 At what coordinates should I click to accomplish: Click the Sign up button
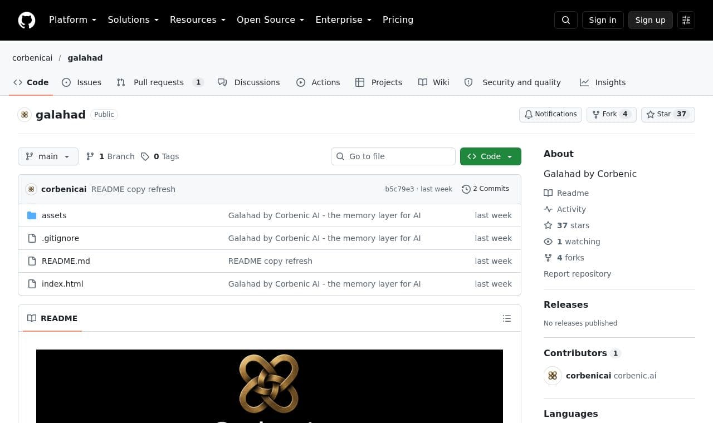[651, 20]
